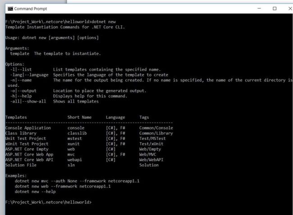Click the 'dotnet new --help' example
Viewport: 293px width, 215px height.
pos(35,192)
